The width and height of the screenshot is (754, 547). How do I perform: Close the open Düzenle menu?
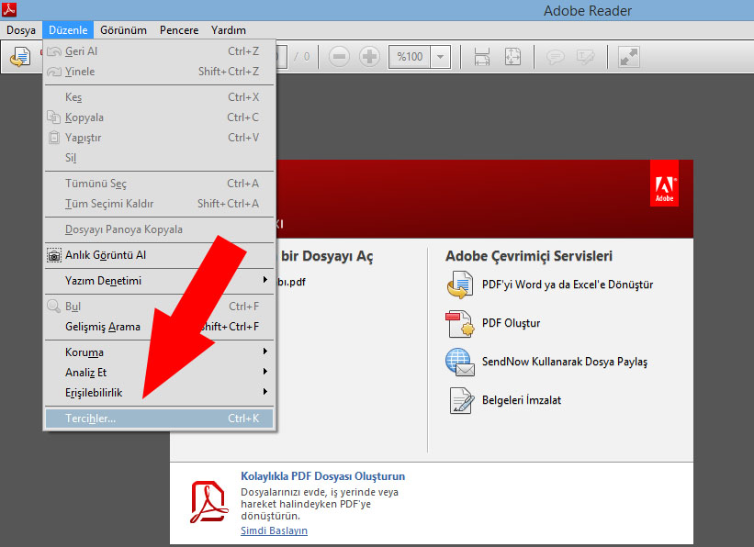[68, 30]
